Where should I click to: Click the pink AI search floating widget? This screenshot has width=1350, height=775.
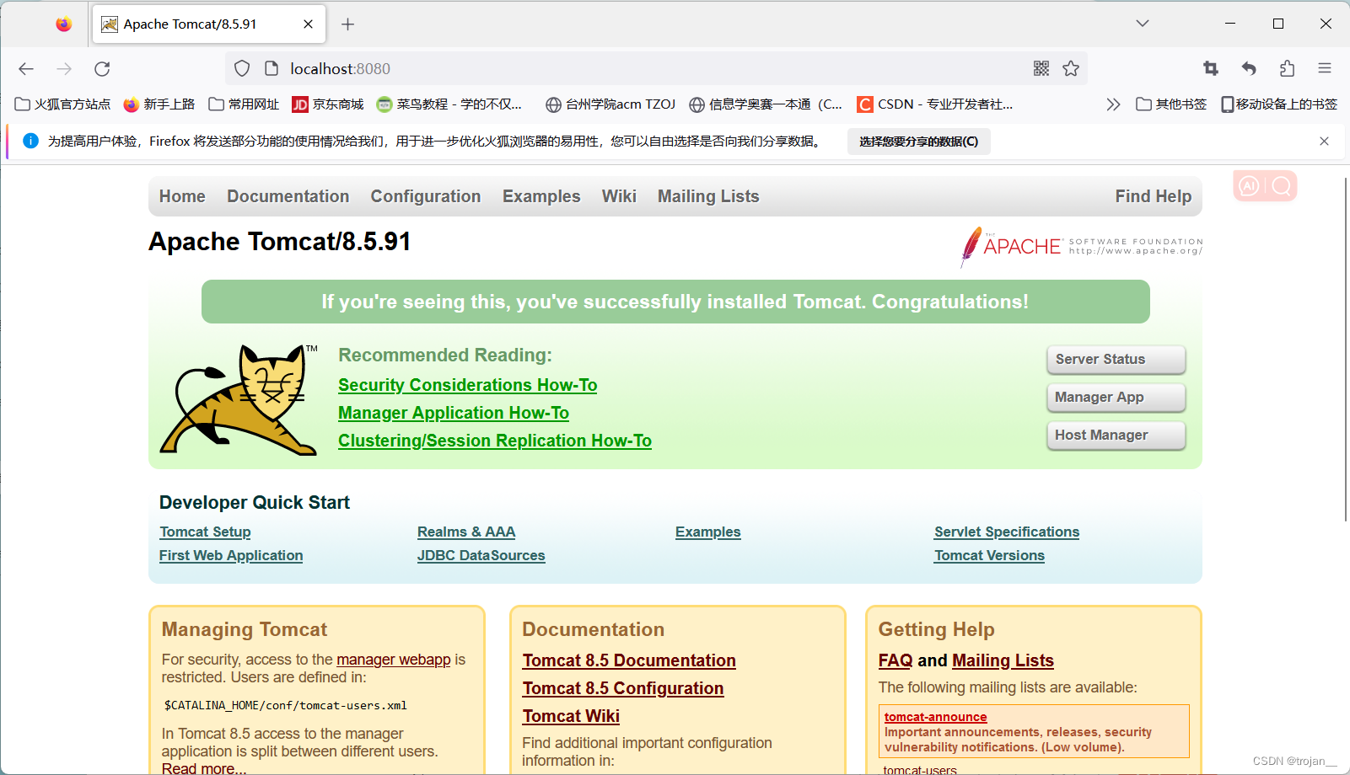pyautogui.click(x=1265, y=185)
